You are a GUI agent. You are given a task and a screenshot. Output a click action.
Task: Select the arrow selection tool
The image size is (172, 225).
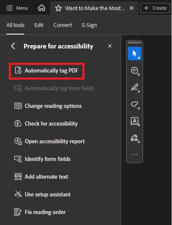(x=134, y=53)
